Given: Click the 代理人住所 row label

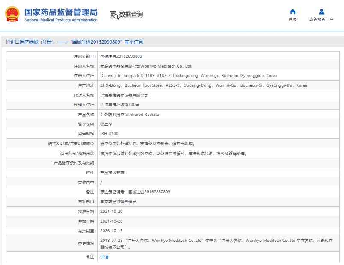Looking at the screenshot, I should click(84, 105).
